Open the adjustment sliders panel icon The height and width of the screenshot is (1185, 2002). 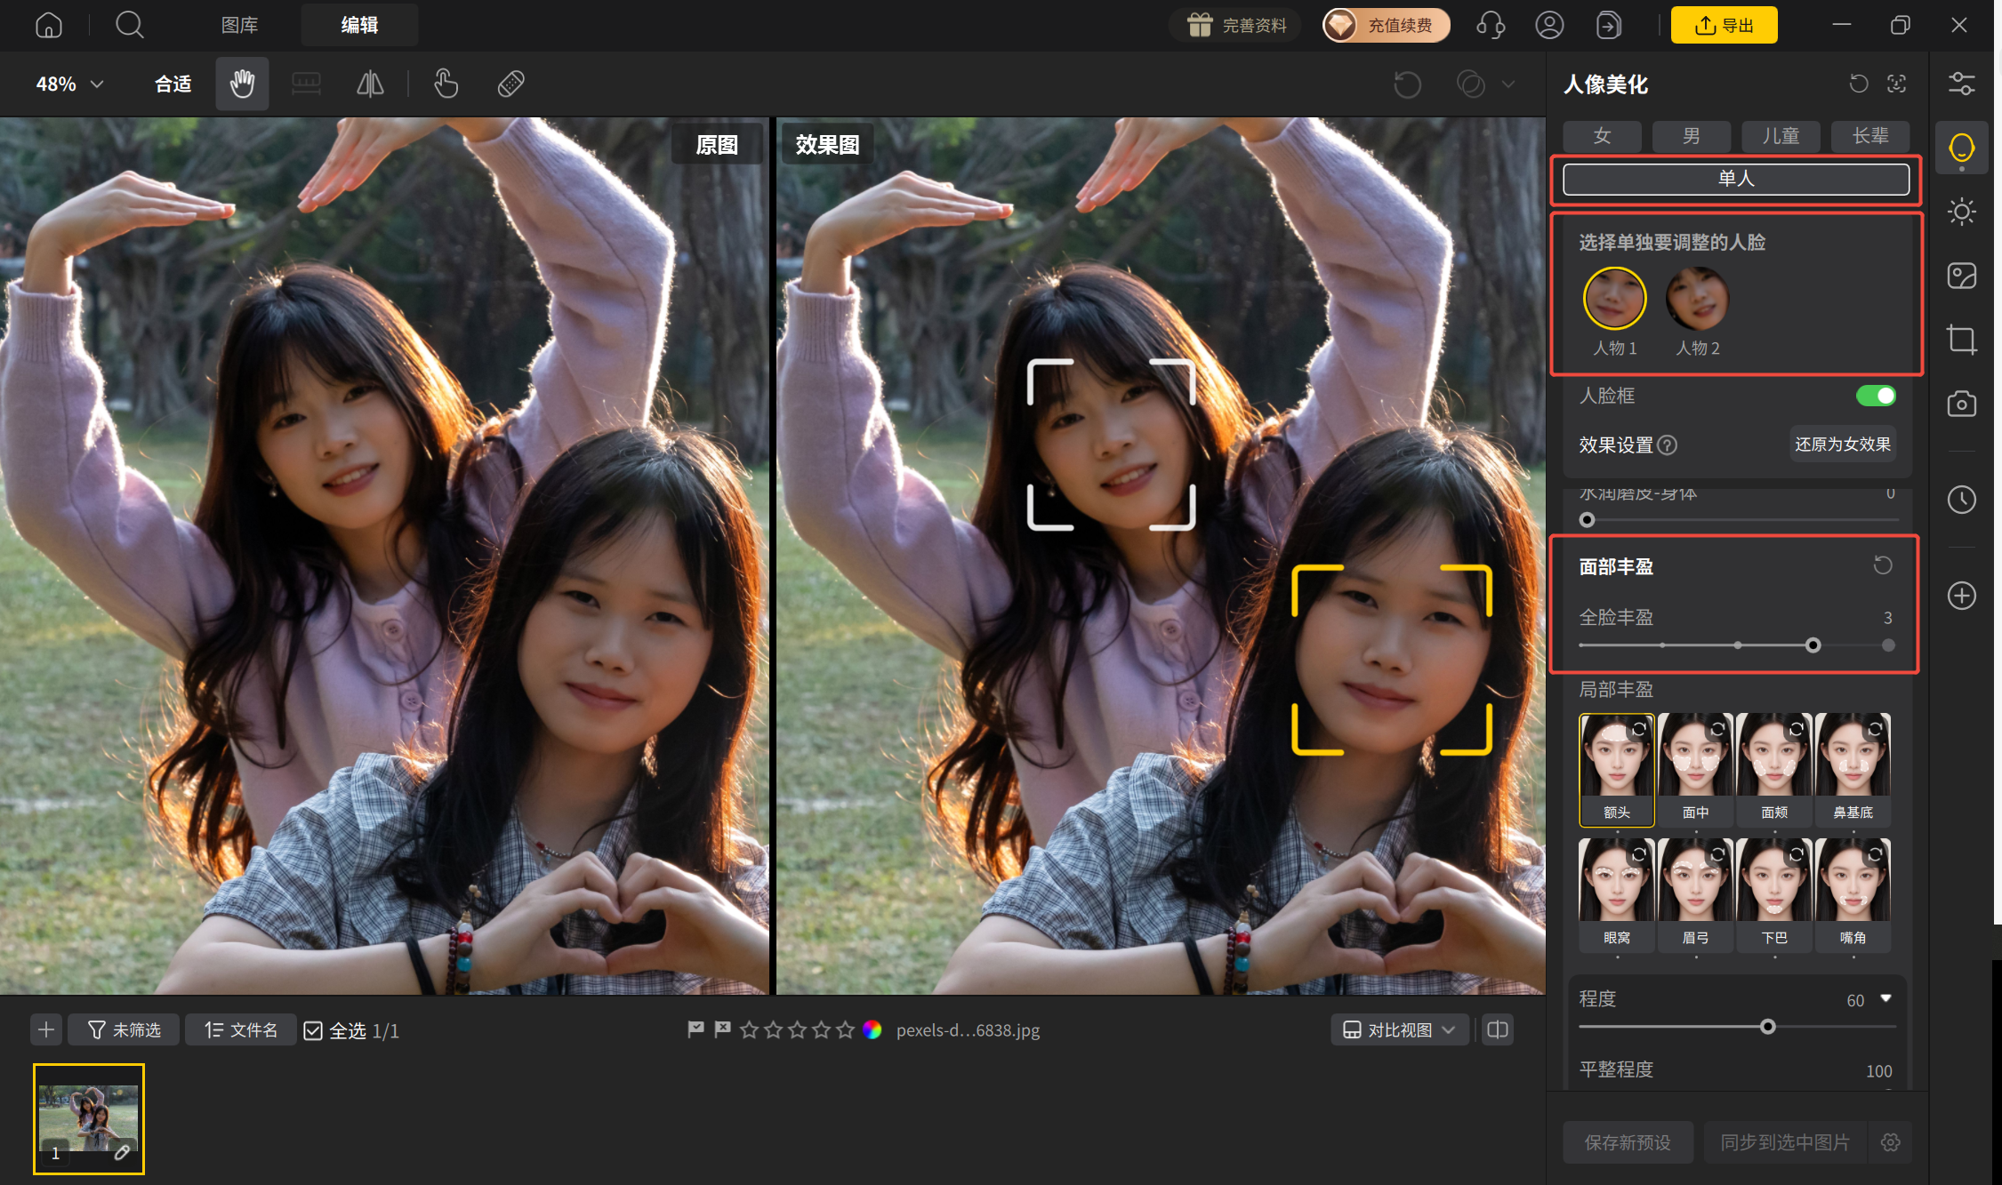[1961, 84]
